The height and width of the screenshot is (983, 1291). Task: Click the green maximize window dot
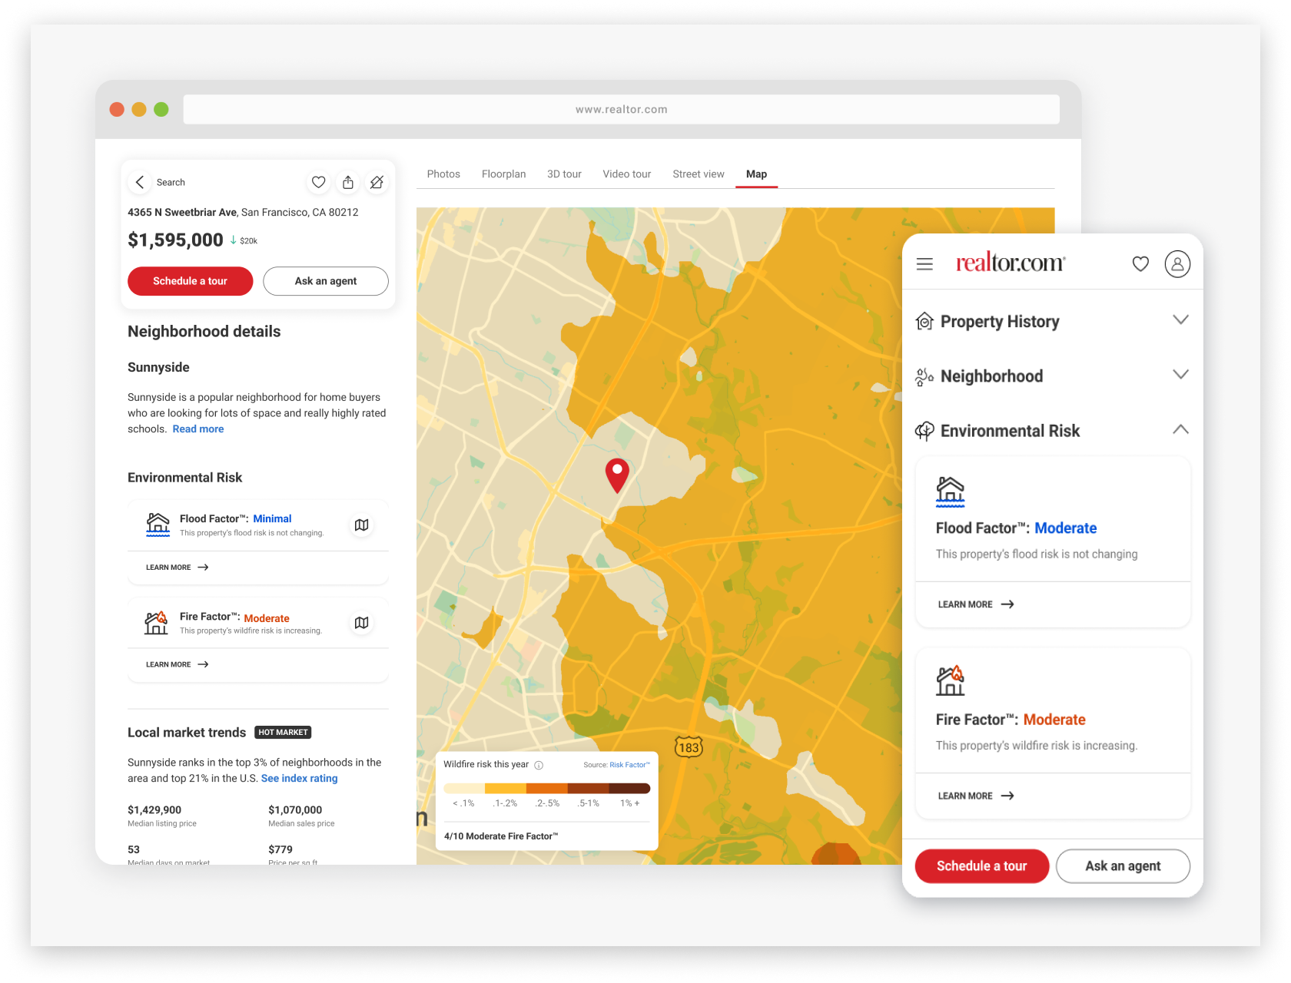click(x=161, y=109)
